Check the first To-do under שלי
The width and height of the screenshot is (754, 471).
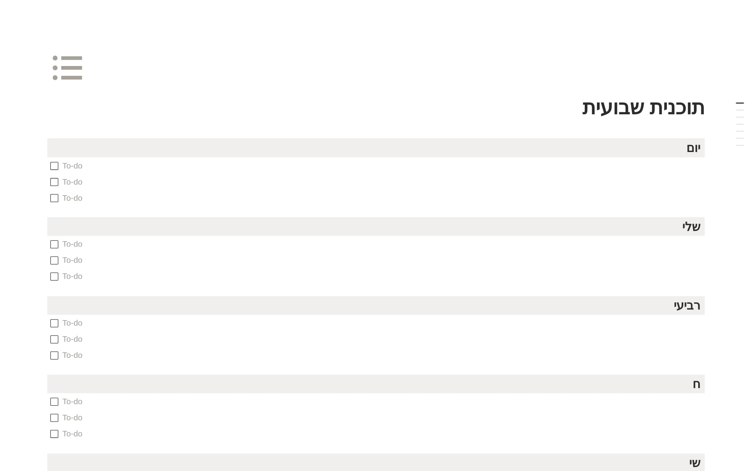pyautogui.click(x=54, y=244)
